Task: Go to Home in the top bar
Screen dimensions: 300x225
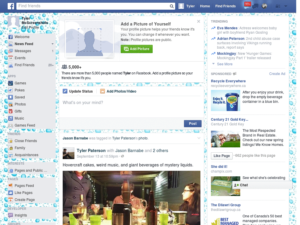Action: click(x=205, y=6)
